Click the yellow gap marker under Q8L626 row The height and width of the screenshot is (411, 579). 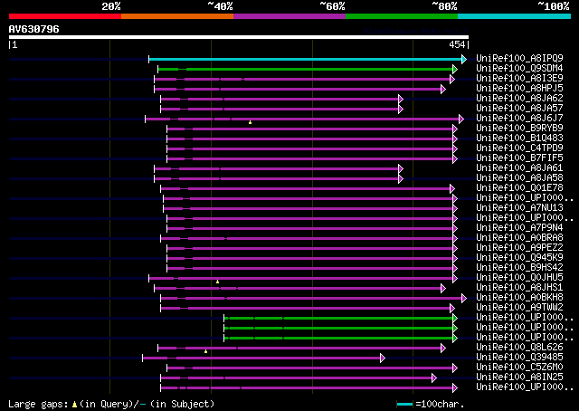(x=205, y=351)
